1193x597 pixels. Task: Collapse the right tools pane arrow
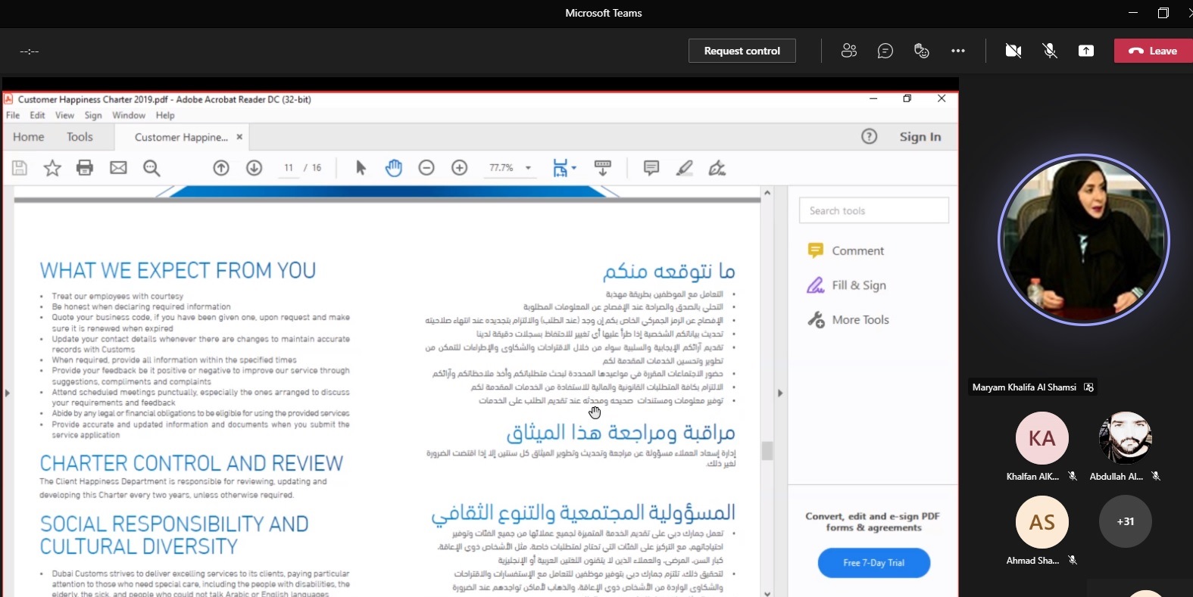pyautogui.click(x=780, y=393)
